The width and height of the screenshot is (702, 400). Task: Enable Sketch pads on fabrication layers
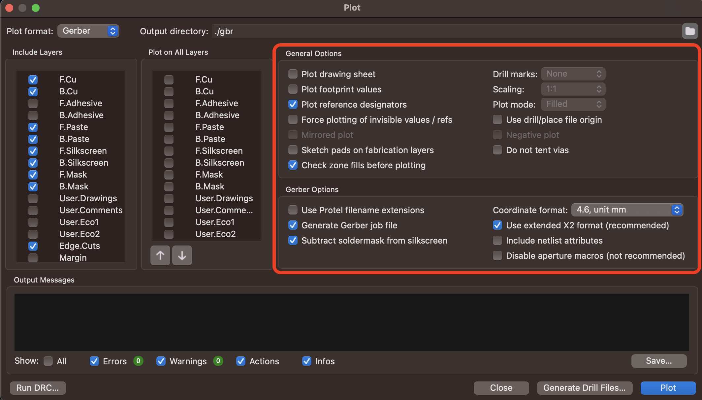click(x=293, y=150)
